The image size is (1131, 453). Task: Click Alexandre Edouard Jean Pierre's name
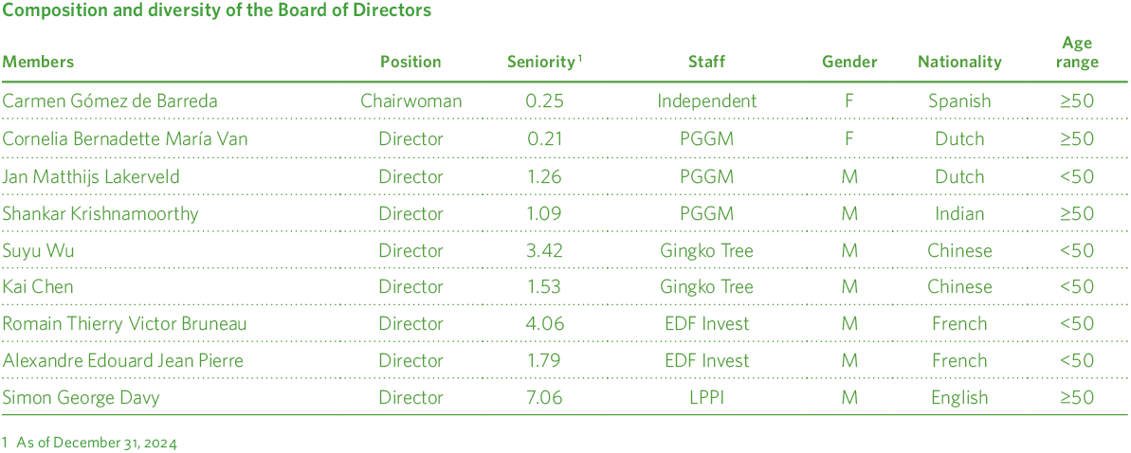pos(122,361)
